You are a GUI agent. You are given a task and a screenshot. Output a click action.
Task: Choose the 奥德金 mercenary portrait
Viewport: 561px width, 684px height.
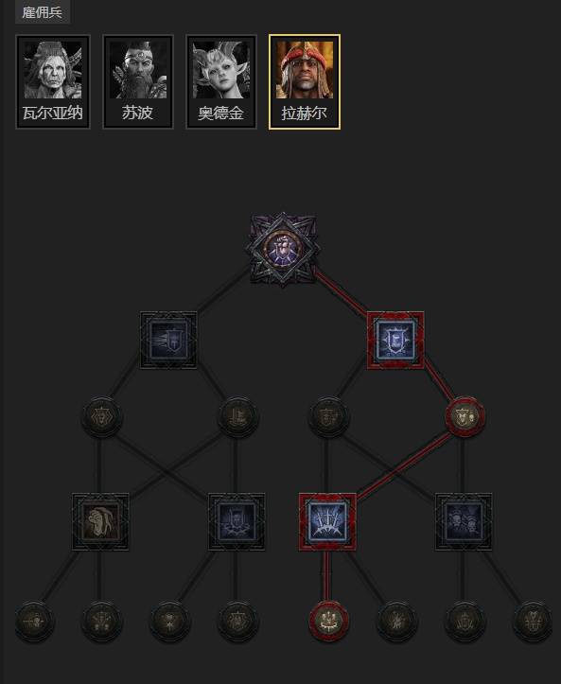click(221, 82)
